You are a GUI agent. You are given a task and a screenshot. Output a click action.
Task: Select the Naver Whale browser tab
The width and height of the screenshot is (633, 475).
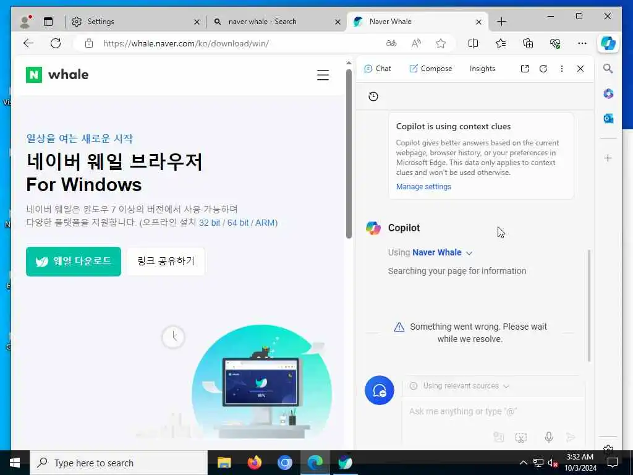tap(417, 22)
